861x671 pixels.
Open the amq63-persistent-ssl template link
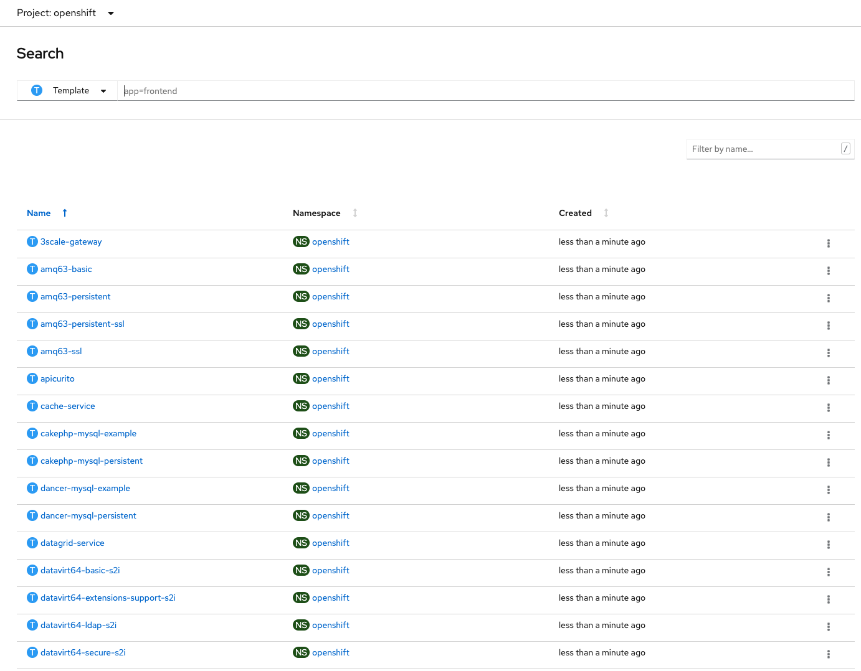(82, 324)
